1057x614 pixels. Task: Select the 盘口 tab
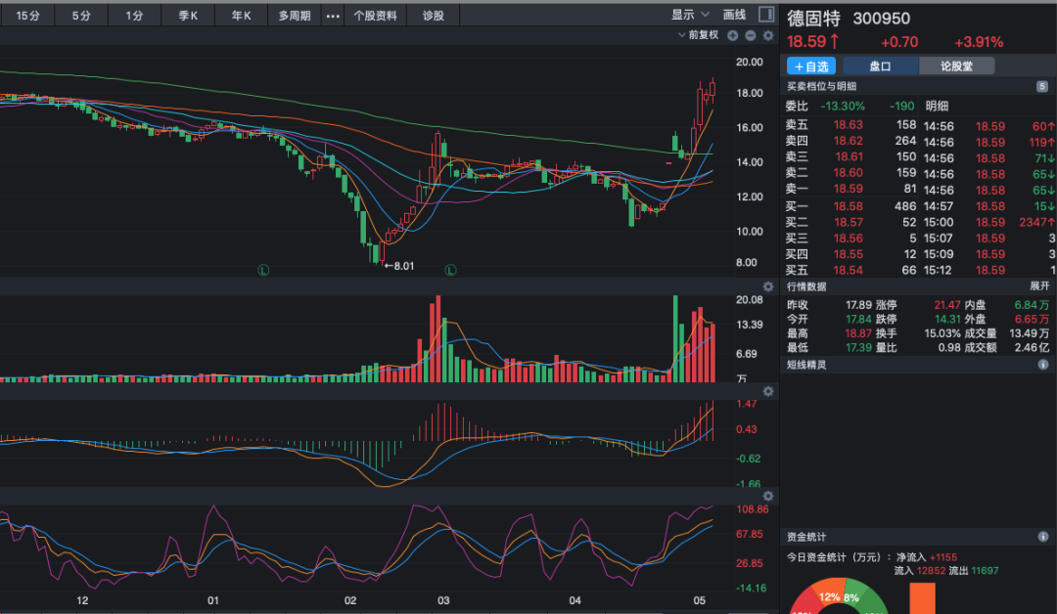[x=880, y=66]
